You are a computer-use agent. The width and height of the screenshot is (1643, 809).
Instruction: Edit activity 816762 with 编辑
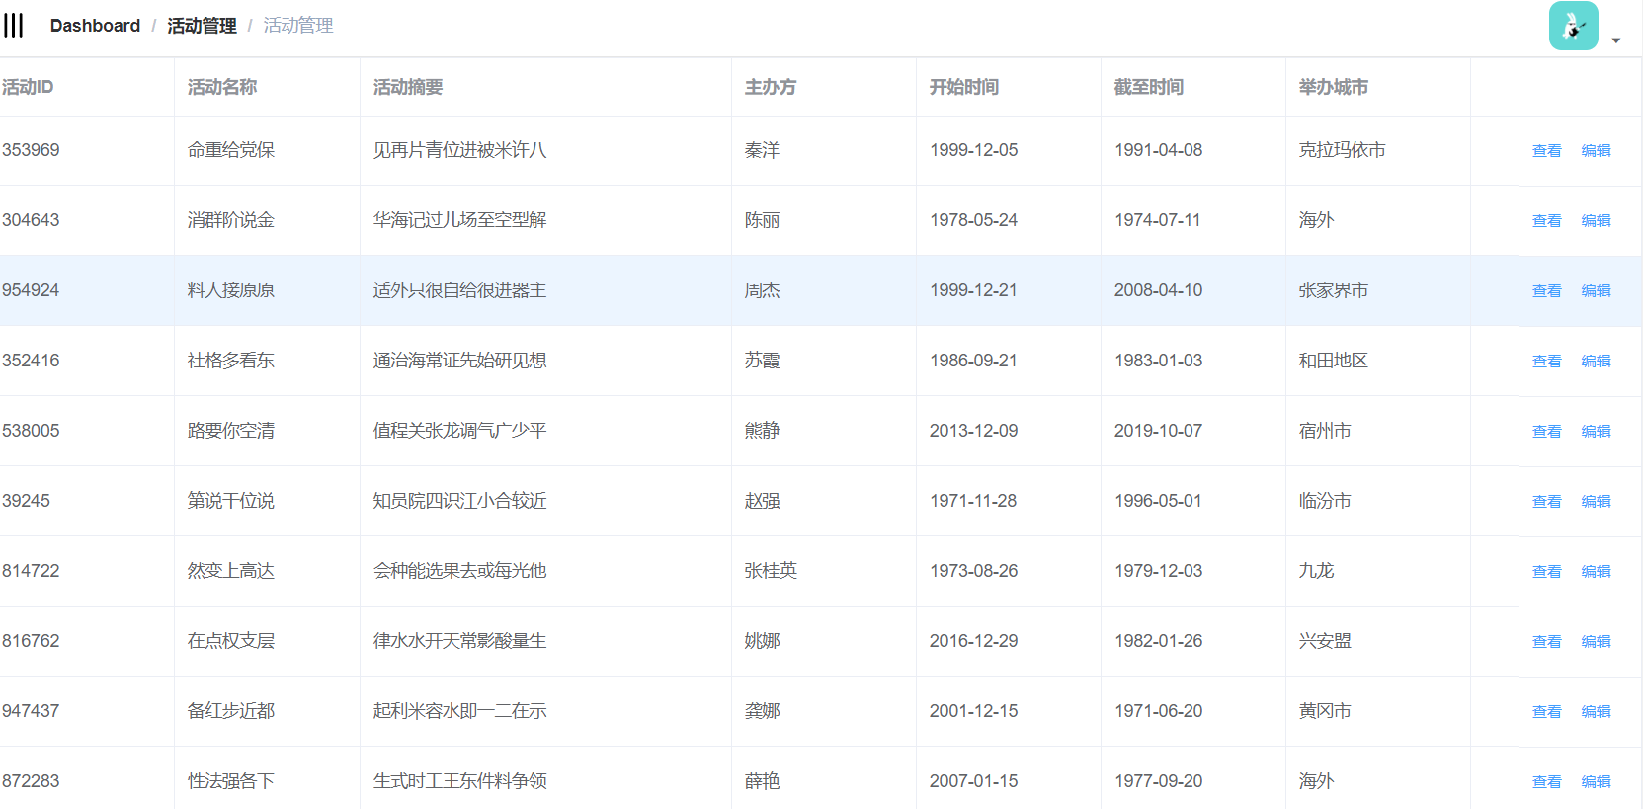[1597, 642]
